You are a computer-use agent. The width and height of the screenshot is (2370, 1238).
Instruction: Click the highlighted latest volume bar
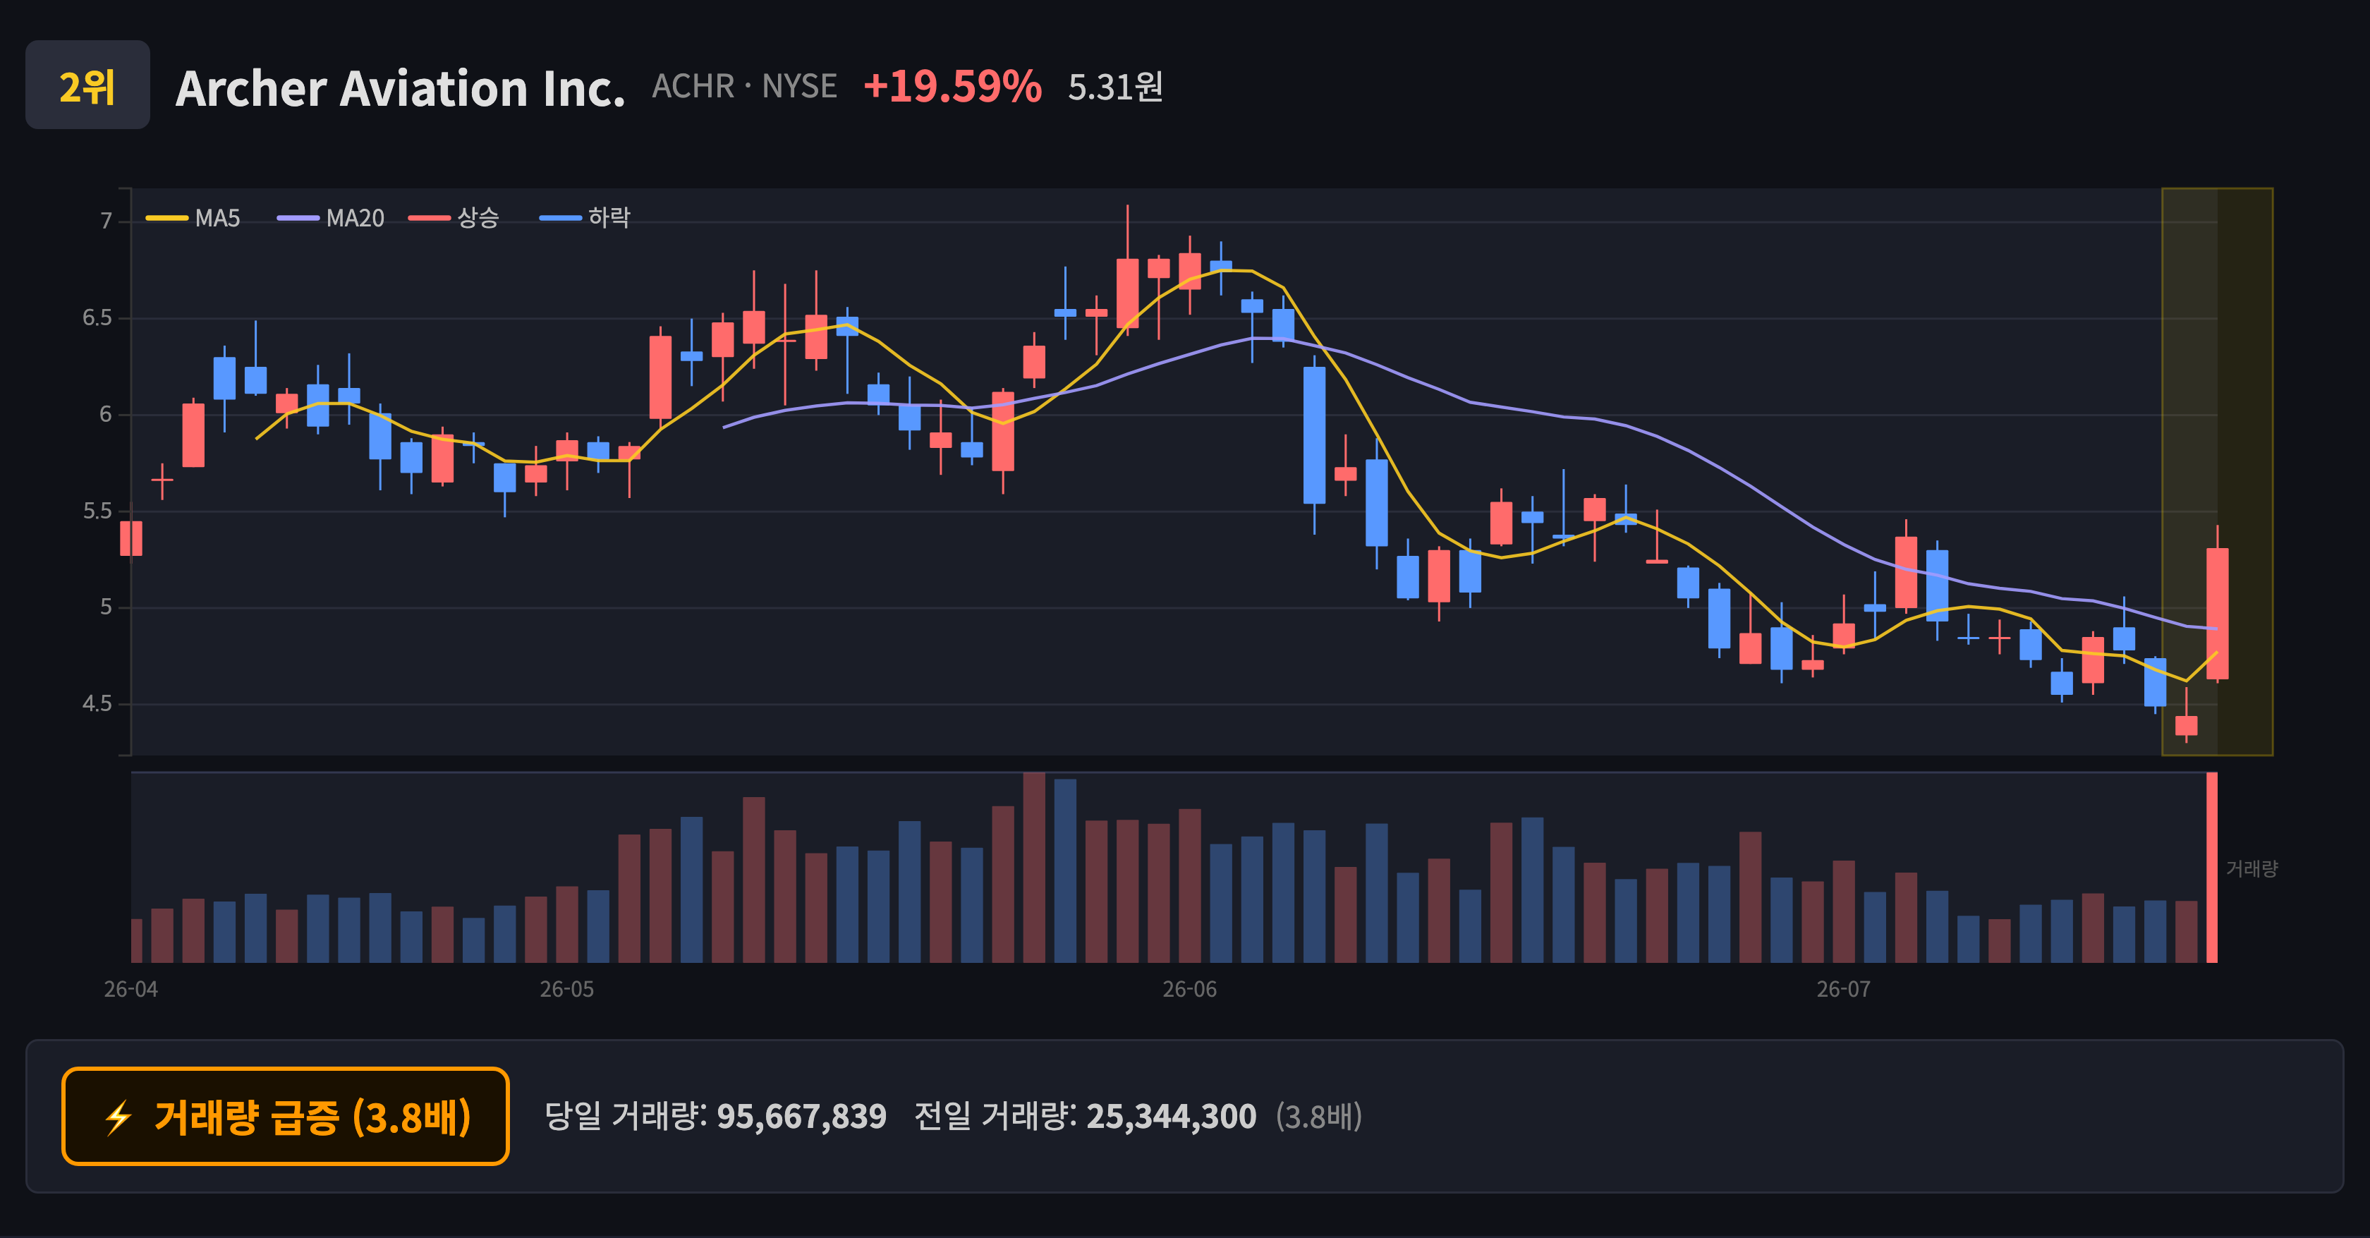click(2213, 868)
